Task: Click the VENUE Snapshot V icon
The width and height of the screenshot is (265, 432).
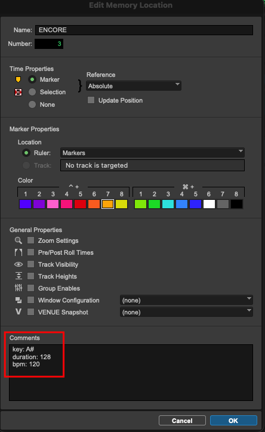Action: [19, 312]
